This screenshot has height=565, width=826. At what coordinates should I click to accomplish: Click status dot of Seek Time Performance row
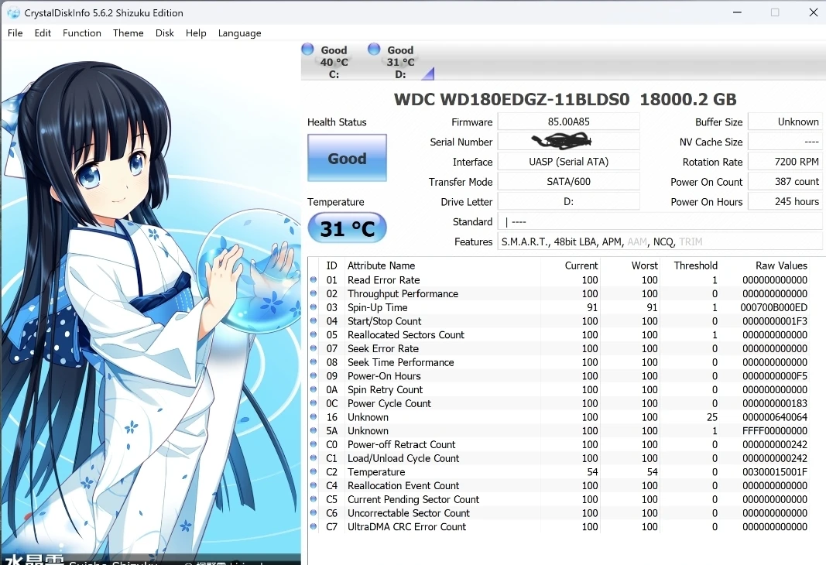pyautogui.click(x=314, y=361)
